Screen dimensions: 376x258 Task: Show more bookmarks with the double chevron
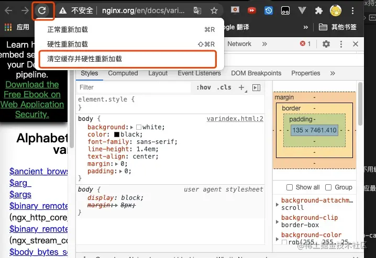(305, 27)
